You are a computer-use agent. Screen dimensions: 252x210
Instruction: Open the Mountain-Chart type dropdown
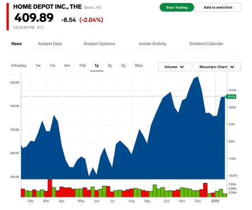(x=217, y=67)
